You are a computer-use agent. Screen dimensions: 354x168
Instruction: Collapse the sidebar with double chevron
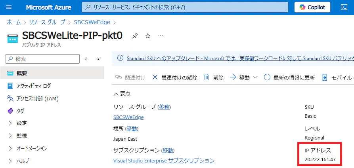coord(98,59)
